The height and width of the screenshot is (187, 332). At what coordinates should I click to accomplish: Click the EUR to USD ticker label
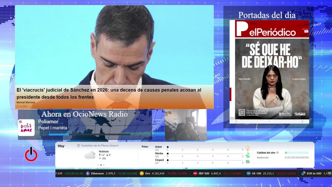(314, 173)
